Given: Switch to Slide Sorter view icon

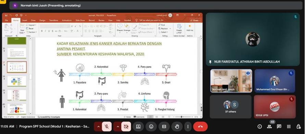Looking at the screenshot, I should point(156,117).
